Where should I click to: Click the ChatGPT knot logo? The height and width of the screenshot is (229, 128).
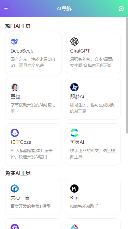tap(74, 42)
